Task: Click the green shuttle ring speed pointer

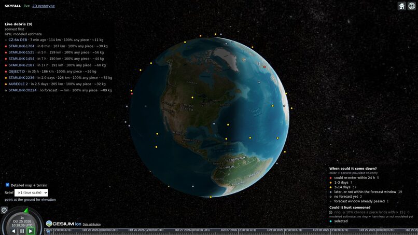Action: [x=26, y=211]
